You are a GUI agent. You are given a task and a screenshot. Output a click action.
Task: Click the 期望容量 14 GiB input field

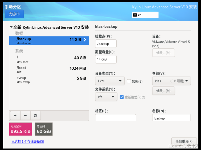(106, 59)
